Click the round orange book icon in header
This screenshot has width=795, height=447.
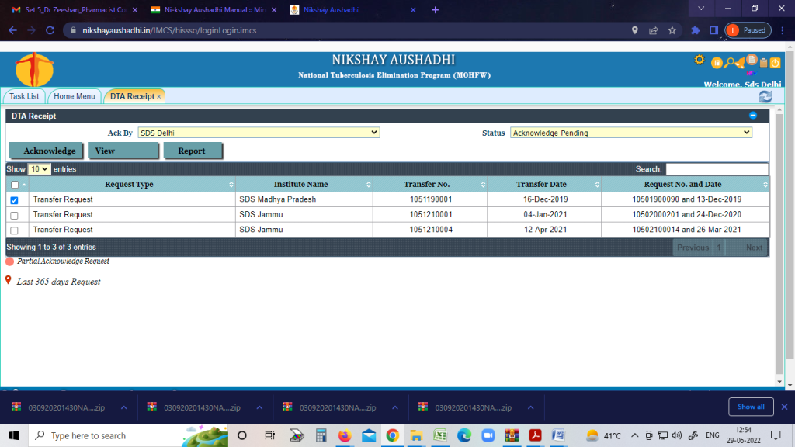tap(717, 63)
